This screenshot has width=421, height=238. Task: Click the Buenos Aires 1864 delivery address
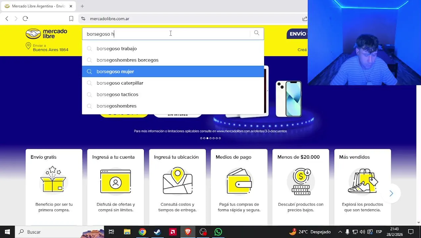point(51,50)
